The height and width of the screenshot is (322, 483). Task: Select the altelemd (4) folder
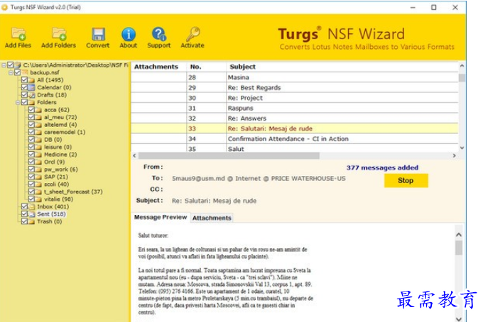(60, 125)
